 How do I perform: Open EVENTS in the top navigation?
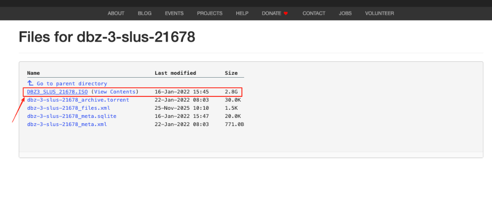pos(174,13)
